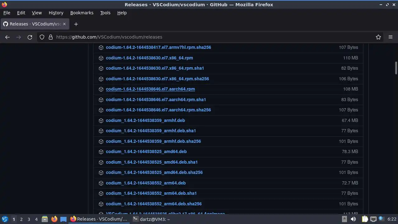Viewport: 398px width, 224px height.
Task: Open a new tab with the plus button
Action: point(76,24)
